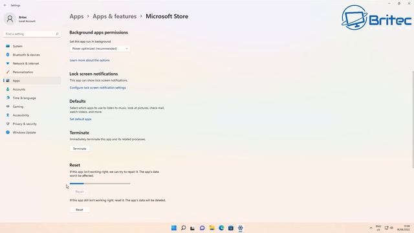Click the Settings gear icon on taskbar
Viewport: 414px width, 233px height.
[x=240, y=228]
